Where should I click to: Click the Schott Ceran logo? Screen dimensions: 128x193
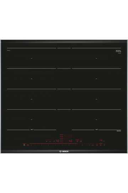point(118,51)
